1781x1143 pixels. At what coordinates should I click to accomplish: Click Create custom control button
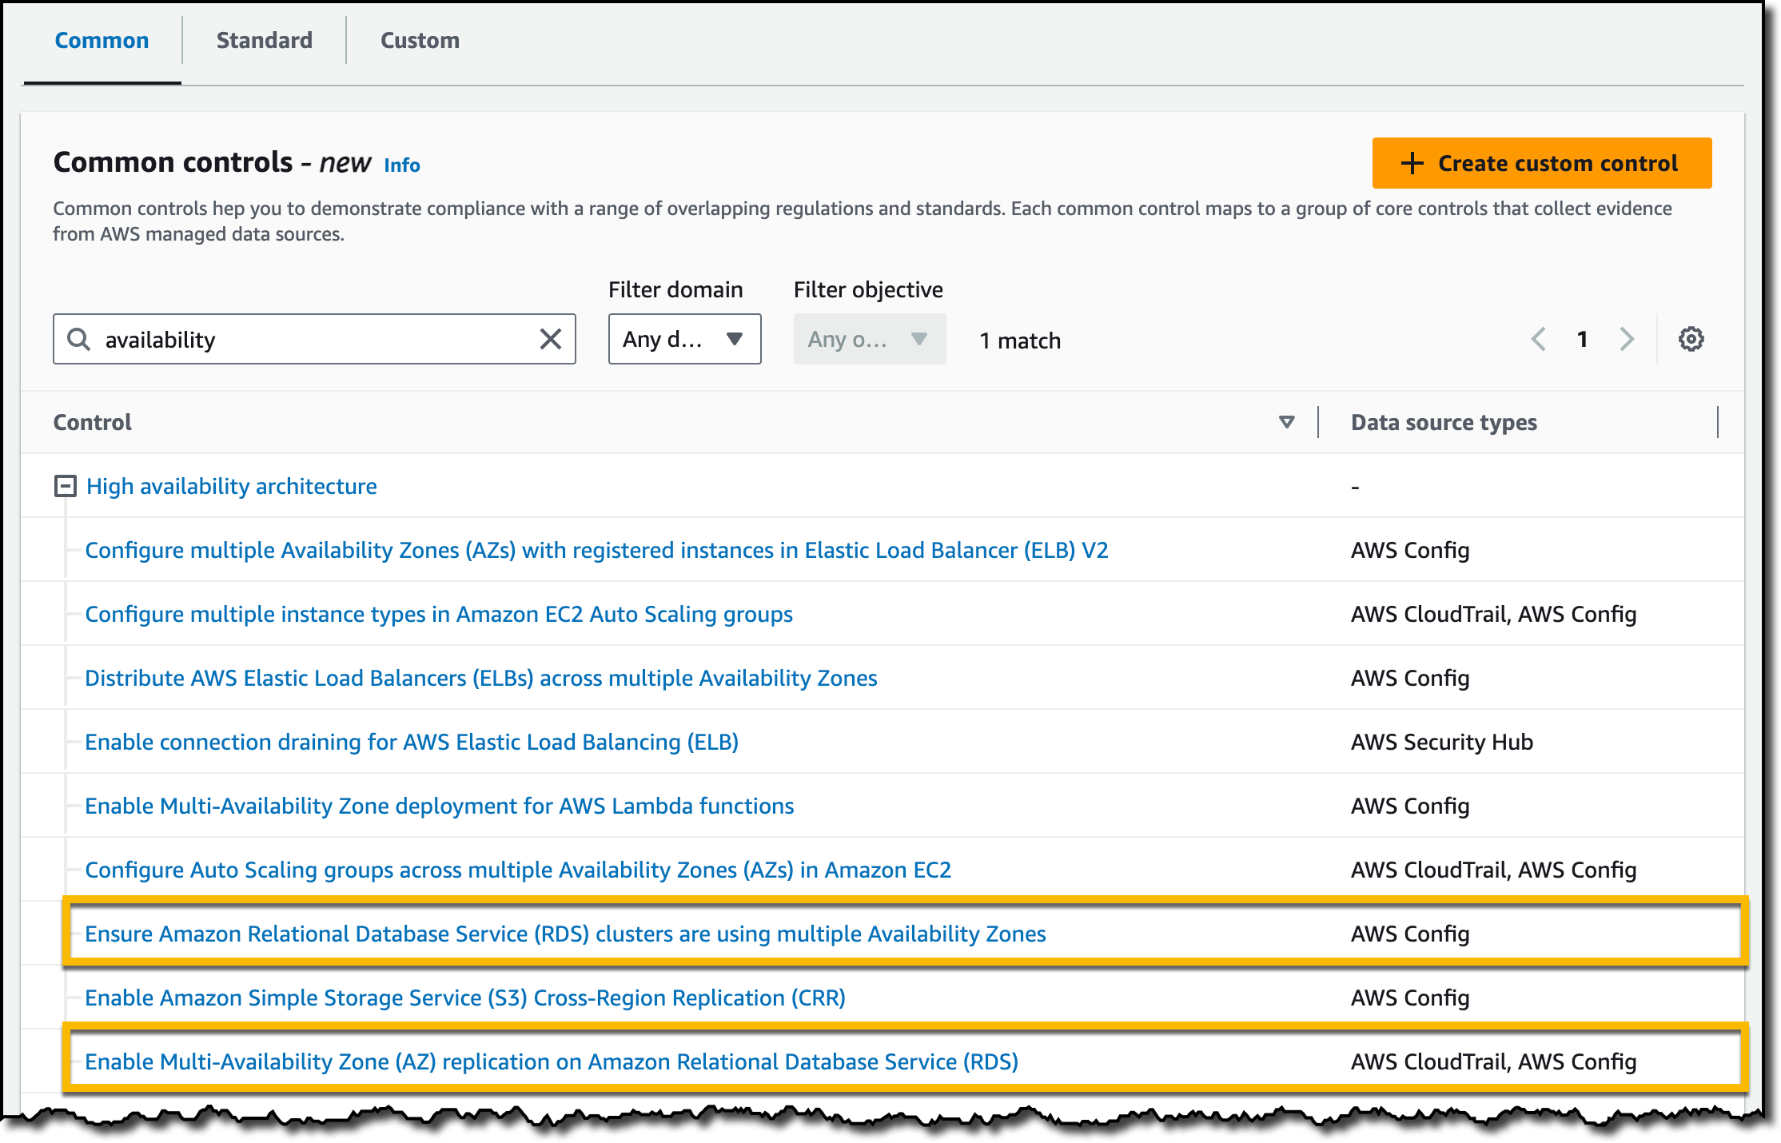click(x=1541, y=163)
